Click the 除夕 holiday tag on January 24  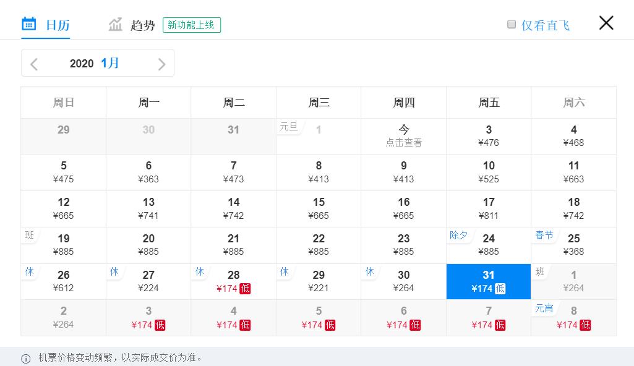pos(458,236)
